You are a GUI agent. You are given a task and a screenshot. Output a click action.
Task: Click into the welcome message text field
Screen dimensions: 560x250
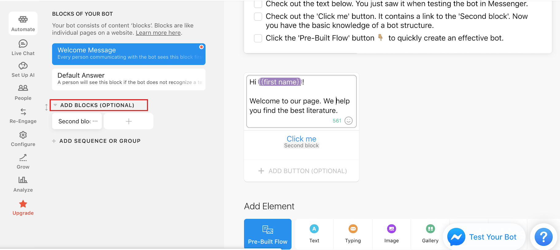point(301,106)
